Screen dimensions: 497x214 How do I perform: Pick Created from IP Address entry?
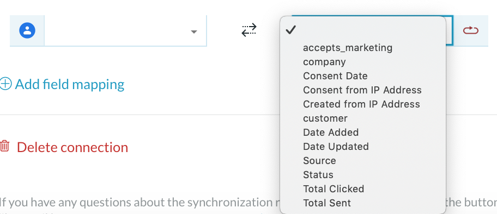pos(361,104)
